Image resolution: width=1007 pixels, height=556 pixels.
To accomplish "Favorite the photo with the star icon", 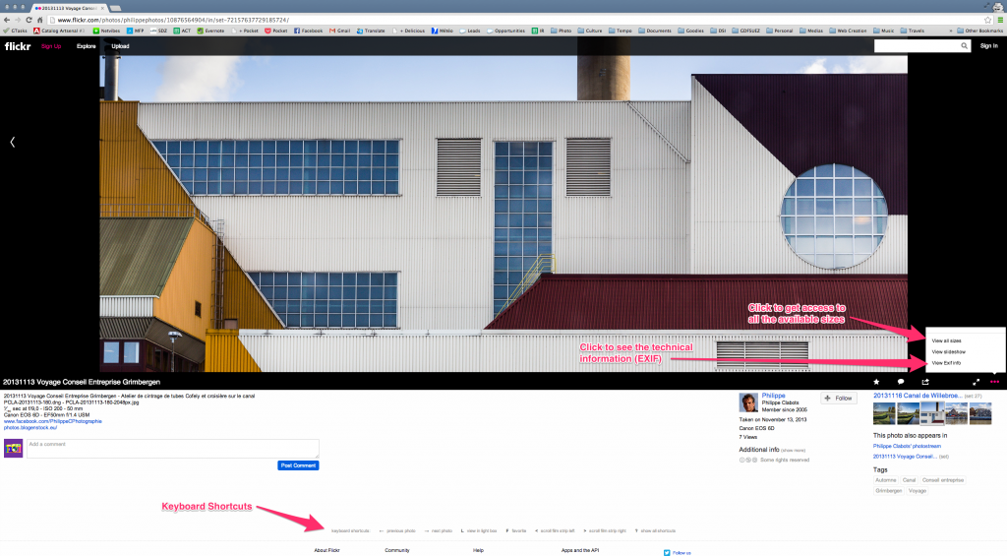I will (876, 382).
